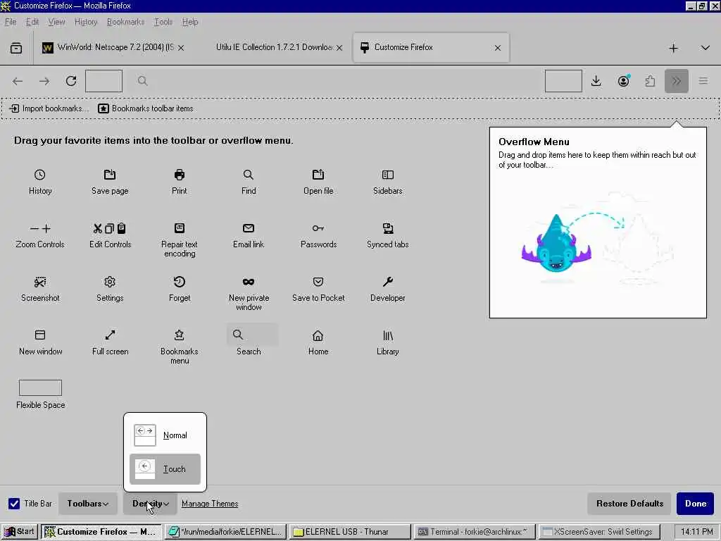This screenshot has width=721, height=541.
Task: Select the Save page icon
Action: click(110, 175)
